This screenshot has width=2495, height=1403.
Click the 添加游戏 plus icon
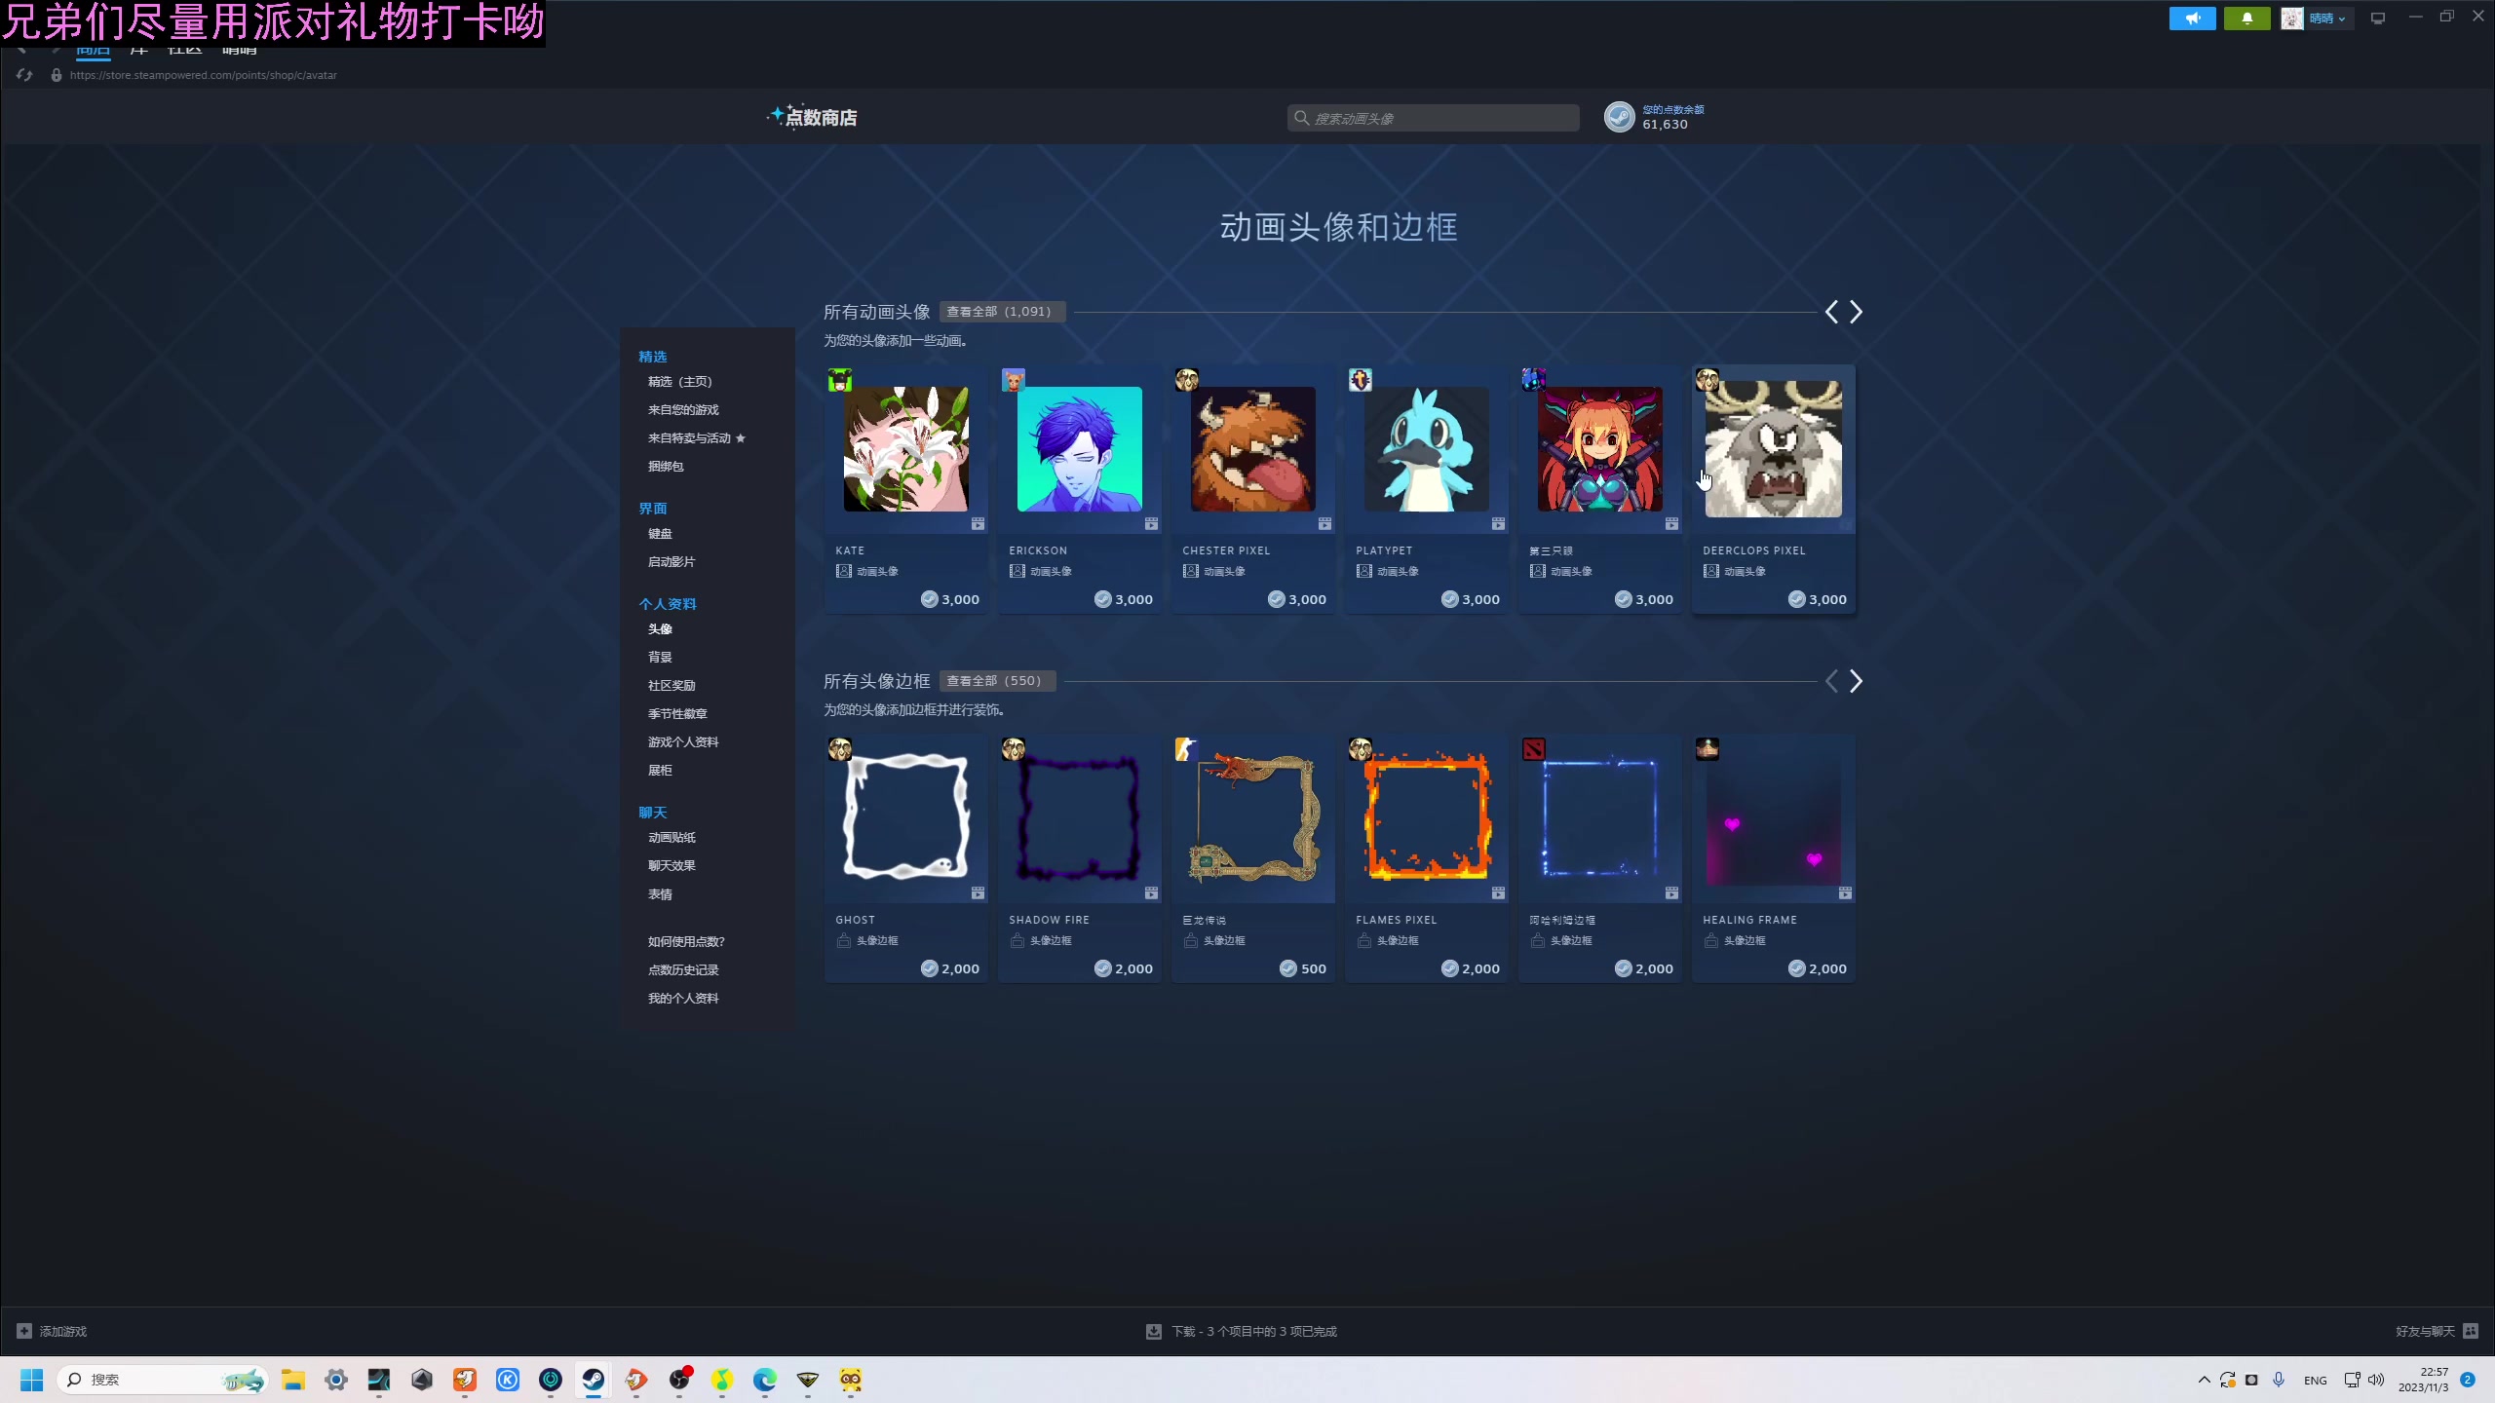coord(24,1331)
